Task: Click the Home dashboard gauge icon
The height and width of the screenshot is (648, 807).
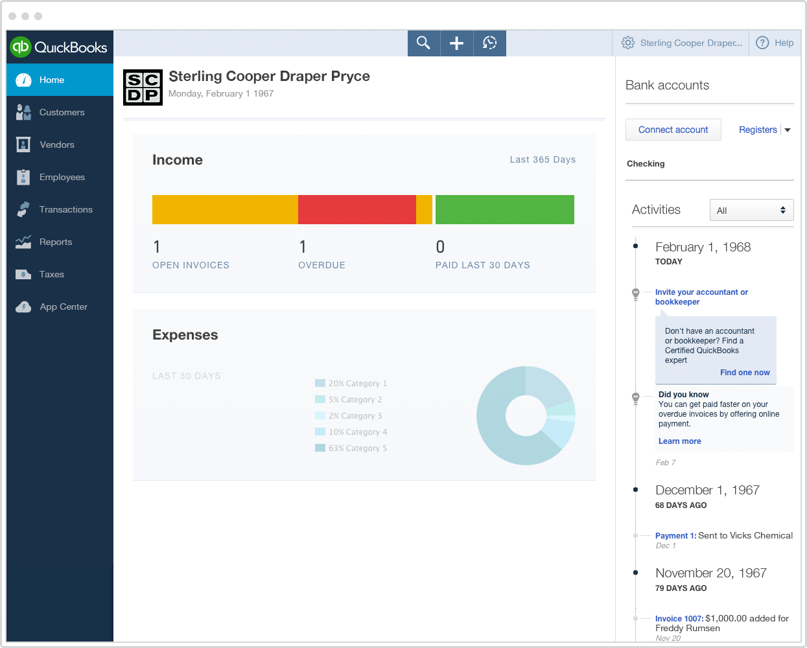Action: [23, 80]
